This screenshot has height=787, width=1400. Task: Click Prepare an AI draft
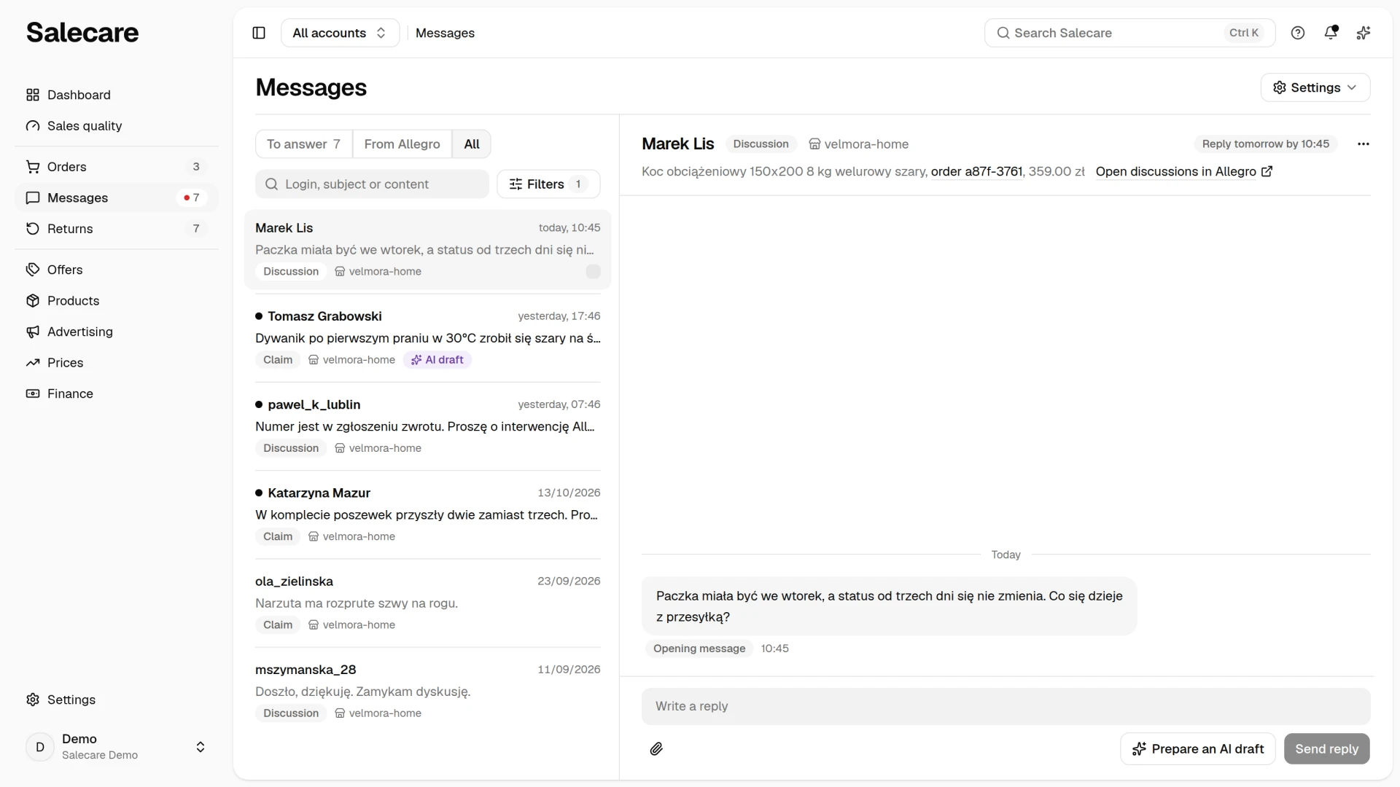tap(1198, 749)
